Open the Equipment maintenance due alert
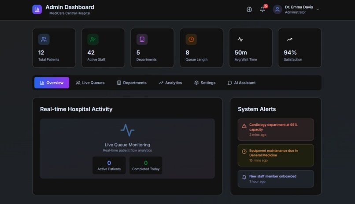The height and width of the screenshot is (204, 355). tap(276, 155)
